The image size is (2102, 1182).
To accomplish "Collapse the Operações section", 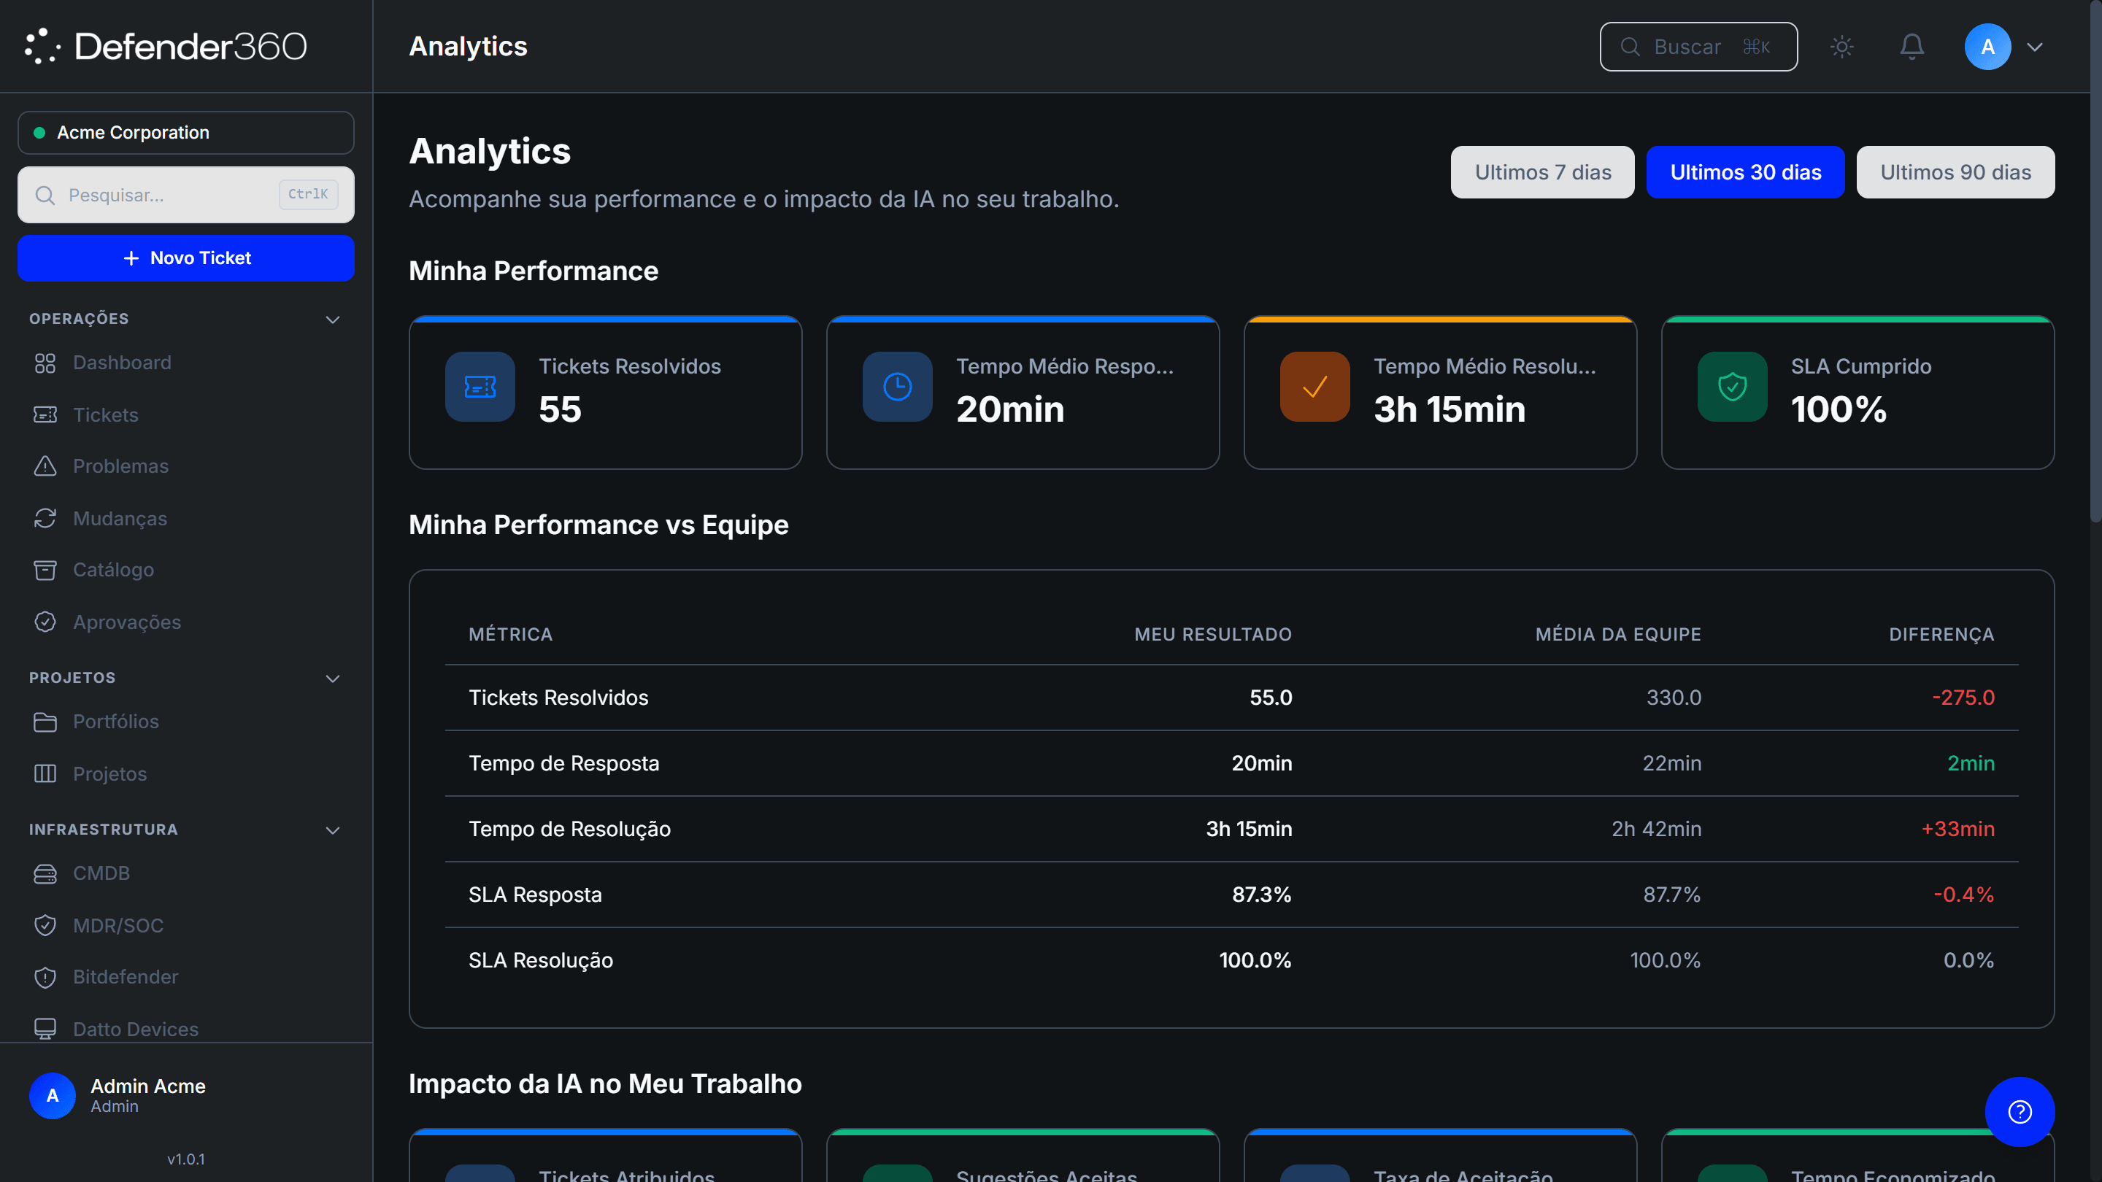I will 332,319.
